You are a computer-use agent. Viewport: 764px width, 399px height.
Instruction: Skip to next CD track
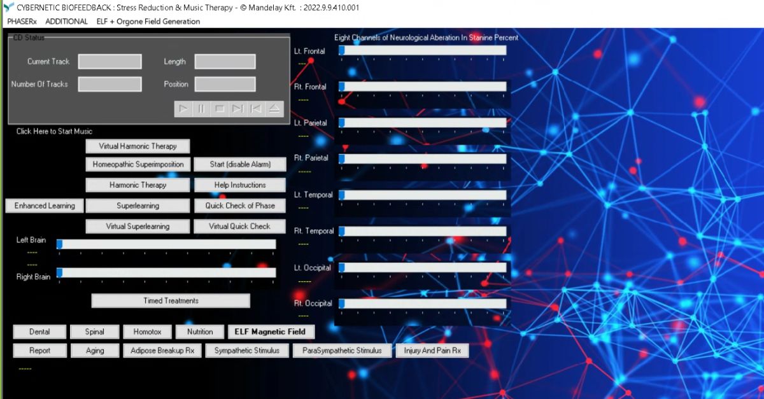(x=237, y=109)
